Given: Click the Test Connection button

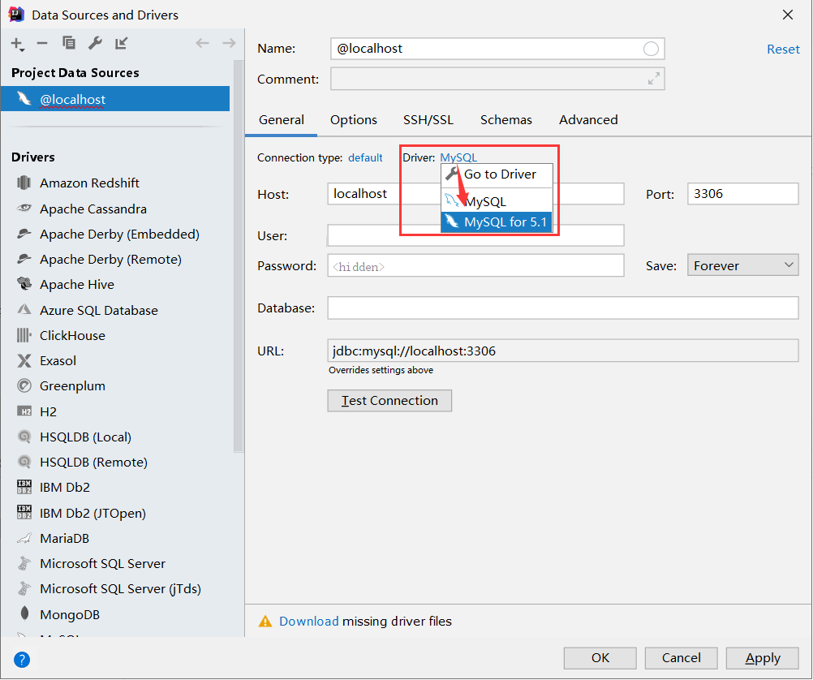Looking at the screenshot, I should [x=389, y=400].
